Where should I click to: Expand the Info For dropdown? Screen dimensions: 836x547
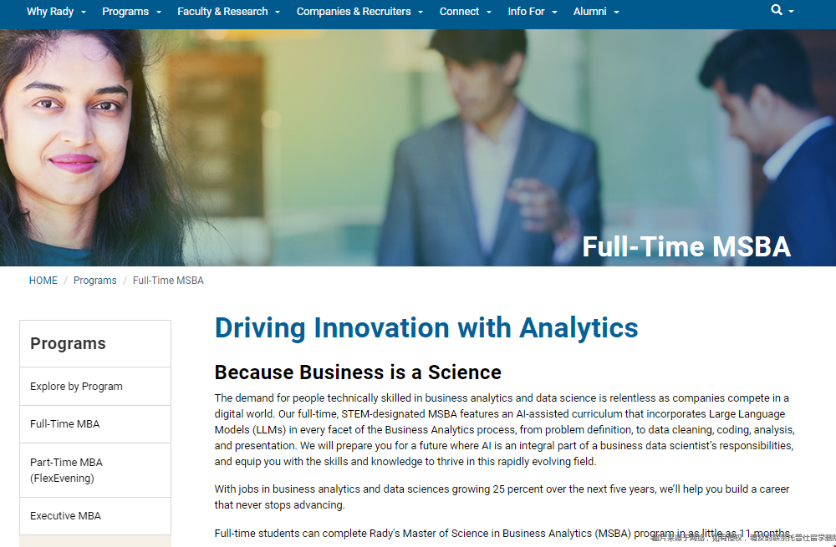pyautogui.click(x=532, y=12)
